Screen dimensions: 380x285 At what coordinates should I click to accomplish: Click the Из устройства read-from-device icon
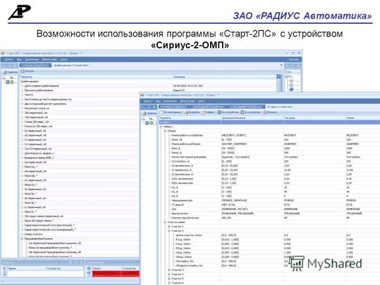(x=219, y=112)
